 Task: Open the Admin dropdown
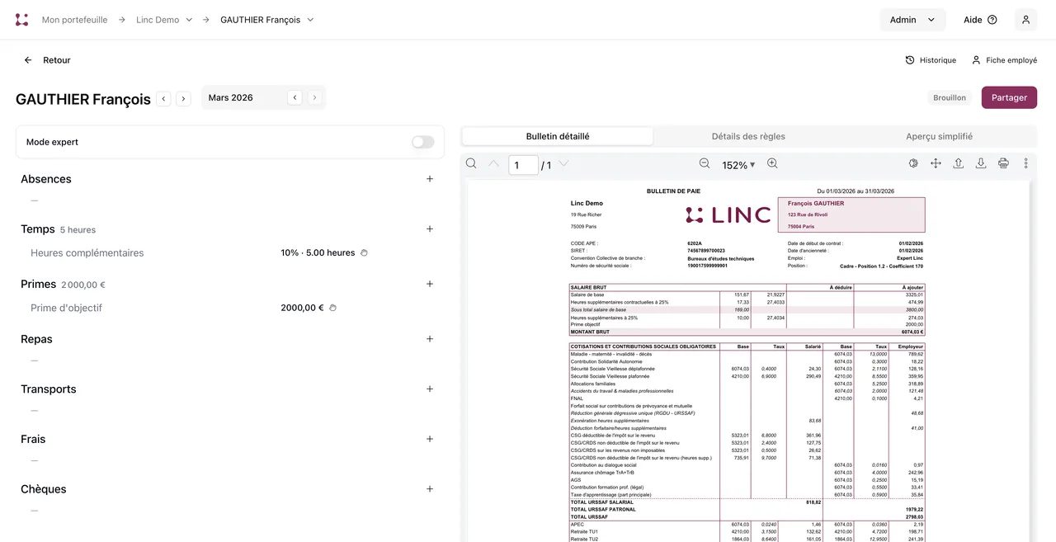coord(912,20)
